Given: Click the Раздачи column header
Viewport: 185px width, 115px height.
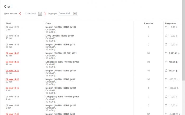Looking at the screenshot, I should 149,23.
